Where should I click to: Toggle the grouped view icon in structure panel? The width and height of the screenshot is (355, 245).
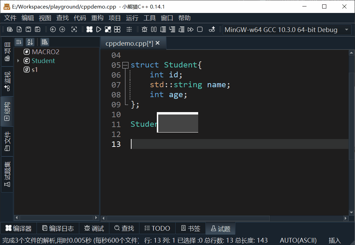tap(44, 42)
